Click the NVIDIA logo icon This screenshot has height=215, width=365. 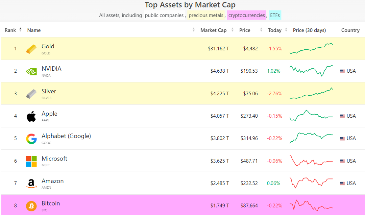click(31, 71)
